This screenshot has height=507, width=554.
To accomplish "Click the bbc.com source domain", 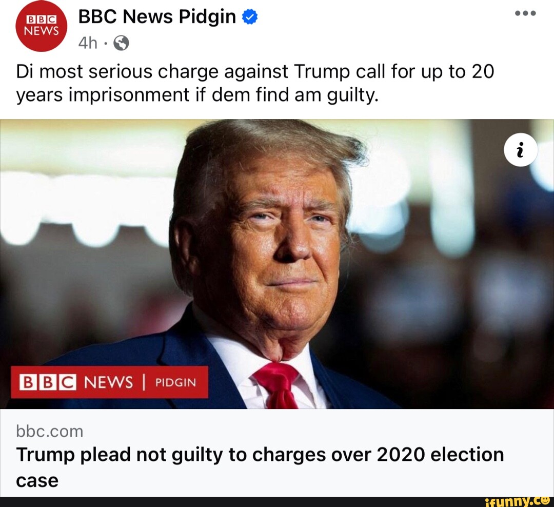I will pyautogui.click(x=49, y=431).
